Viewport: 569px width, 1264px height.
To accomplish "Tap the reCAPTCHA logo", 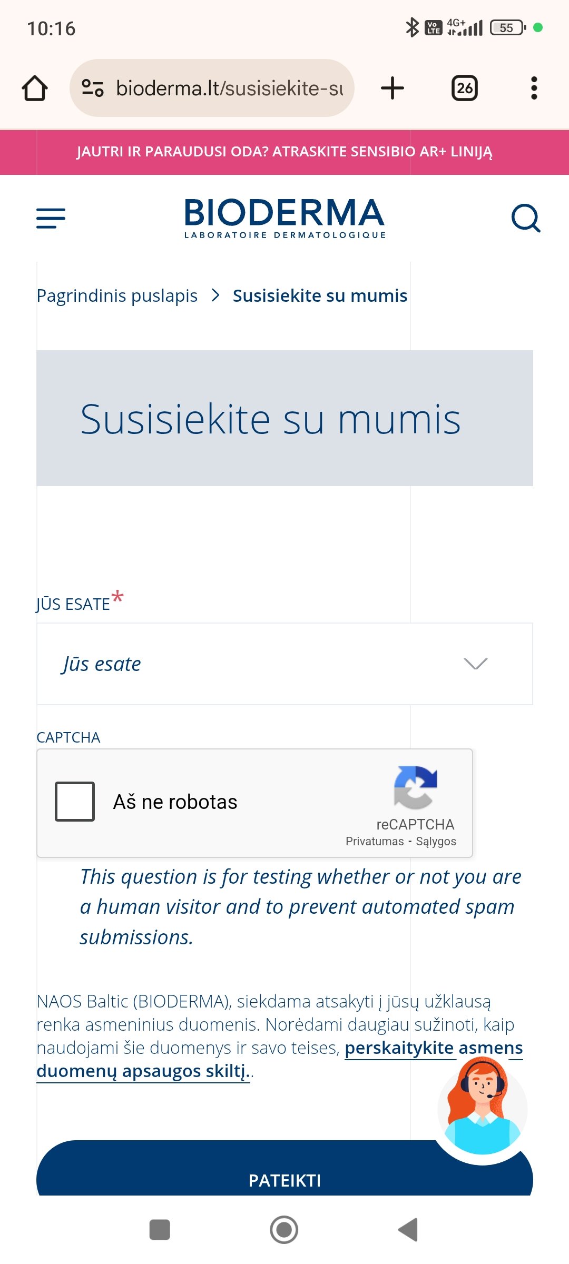I will [x=416, y=787].
